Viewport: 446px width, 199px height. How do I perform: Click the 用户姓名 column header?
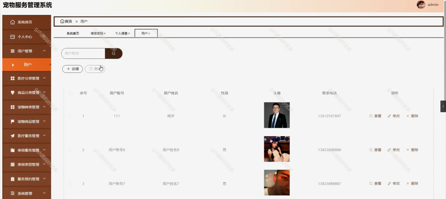coord(171,93)
